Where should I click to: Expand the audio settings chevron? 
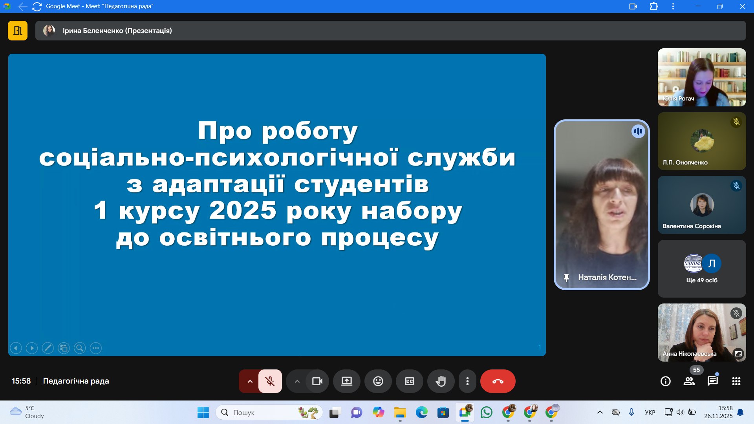[250, 381]
